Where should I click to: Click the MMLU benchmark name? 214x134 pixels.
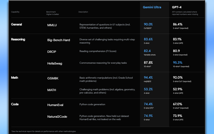(52, 25)
